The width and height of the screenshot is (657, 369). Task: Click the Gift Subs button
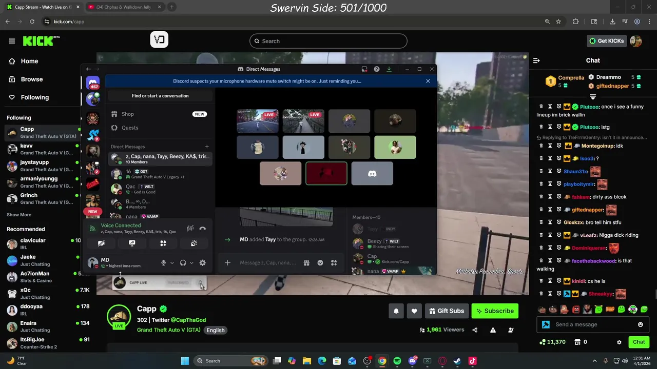447,311
